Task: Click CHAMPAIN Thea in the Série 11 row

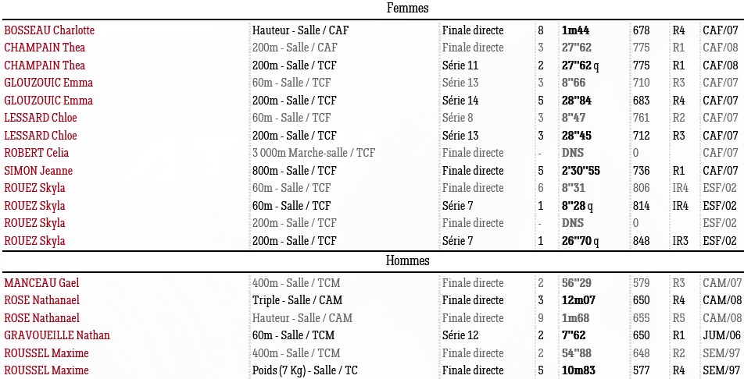Action: (x=45, y=66)
